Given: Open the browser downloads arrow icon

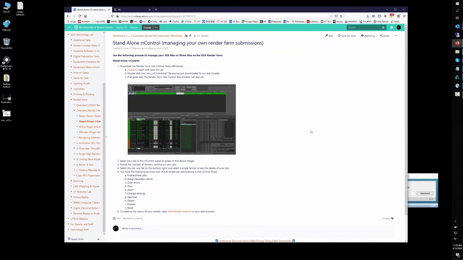Looking at the screenshot, I should (368, 16).
